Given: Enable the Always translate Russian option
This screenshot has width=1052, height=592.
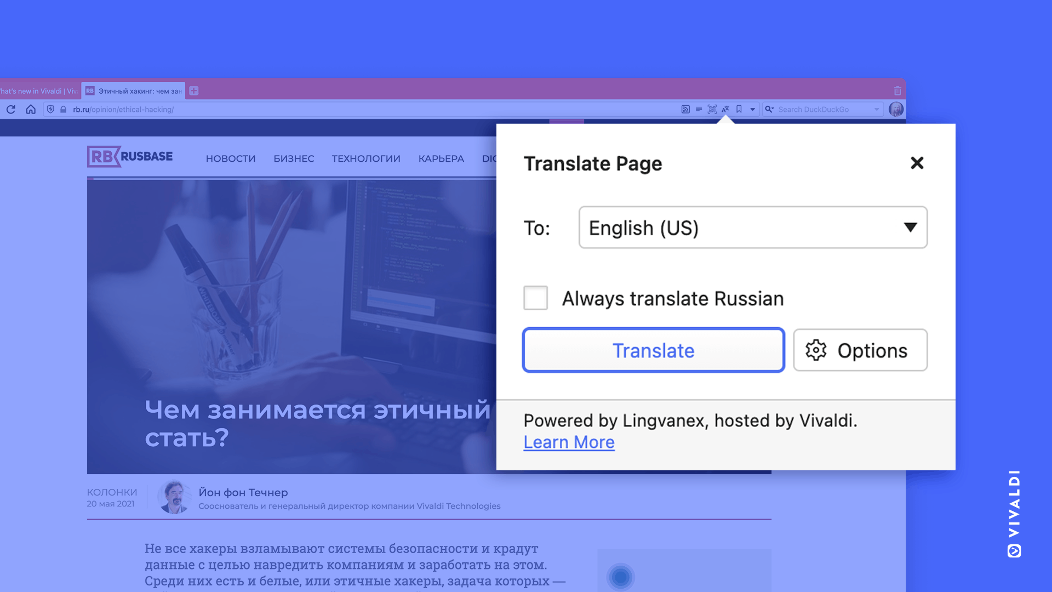Looking at the screenshot, I should pyautogui.click(x=536, y=298).
